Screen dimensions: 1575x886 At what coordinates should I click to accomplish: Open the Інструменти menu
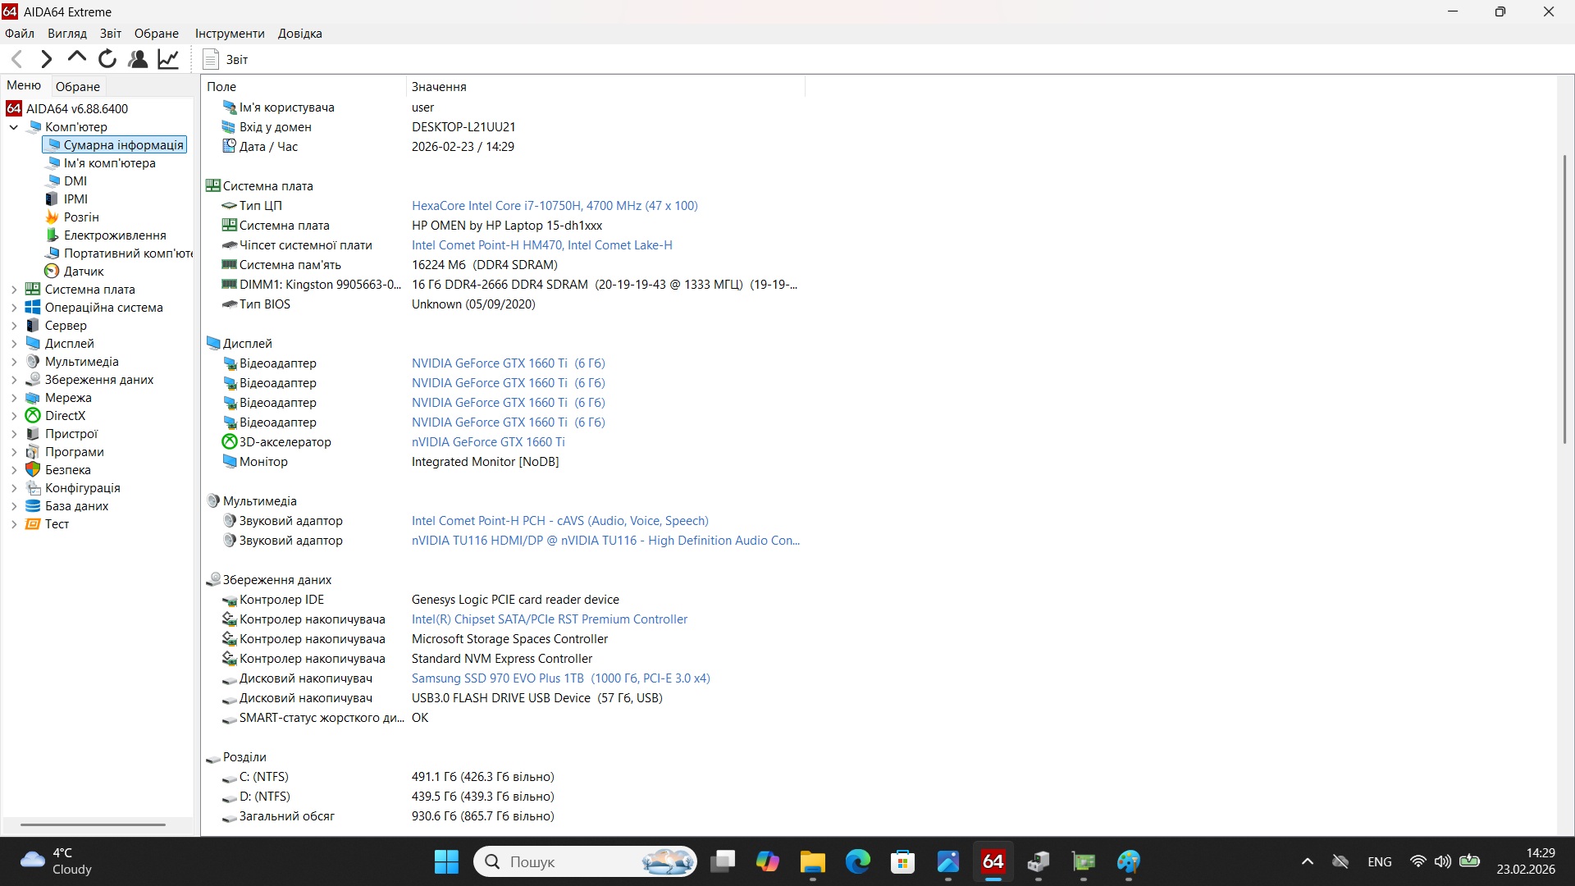pyautogui.click(x=230, y=33)
